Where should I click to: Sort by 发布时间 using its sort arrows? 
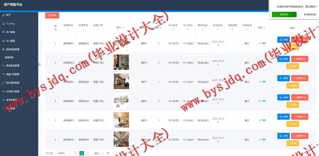pyautogui.click(x=218, y=30)
